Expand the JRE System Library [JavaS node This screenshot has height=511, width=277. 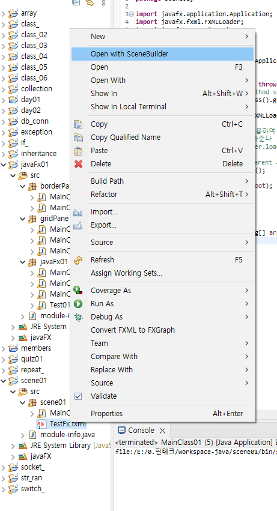tap(13, 446)
